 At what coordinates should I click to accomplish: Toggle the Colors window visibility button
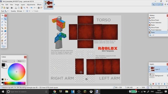click(x=162, y=4)
